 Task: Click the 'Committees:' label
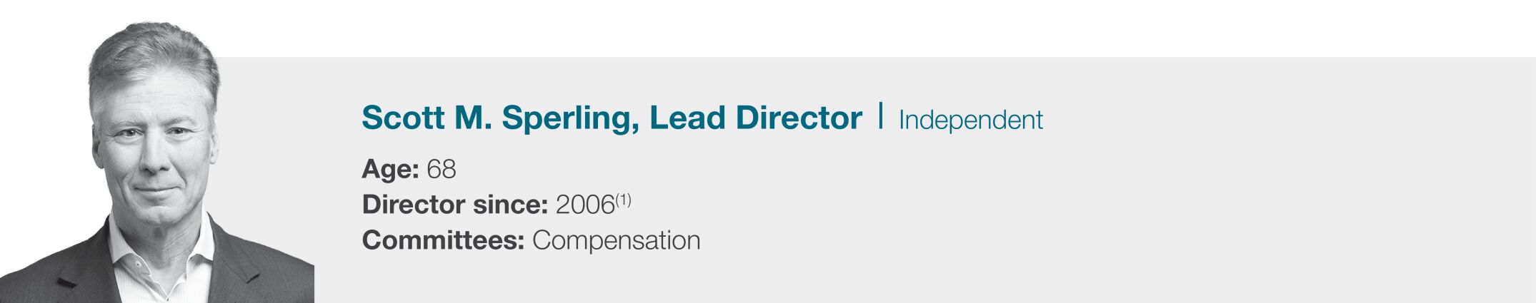coord(443,240)
